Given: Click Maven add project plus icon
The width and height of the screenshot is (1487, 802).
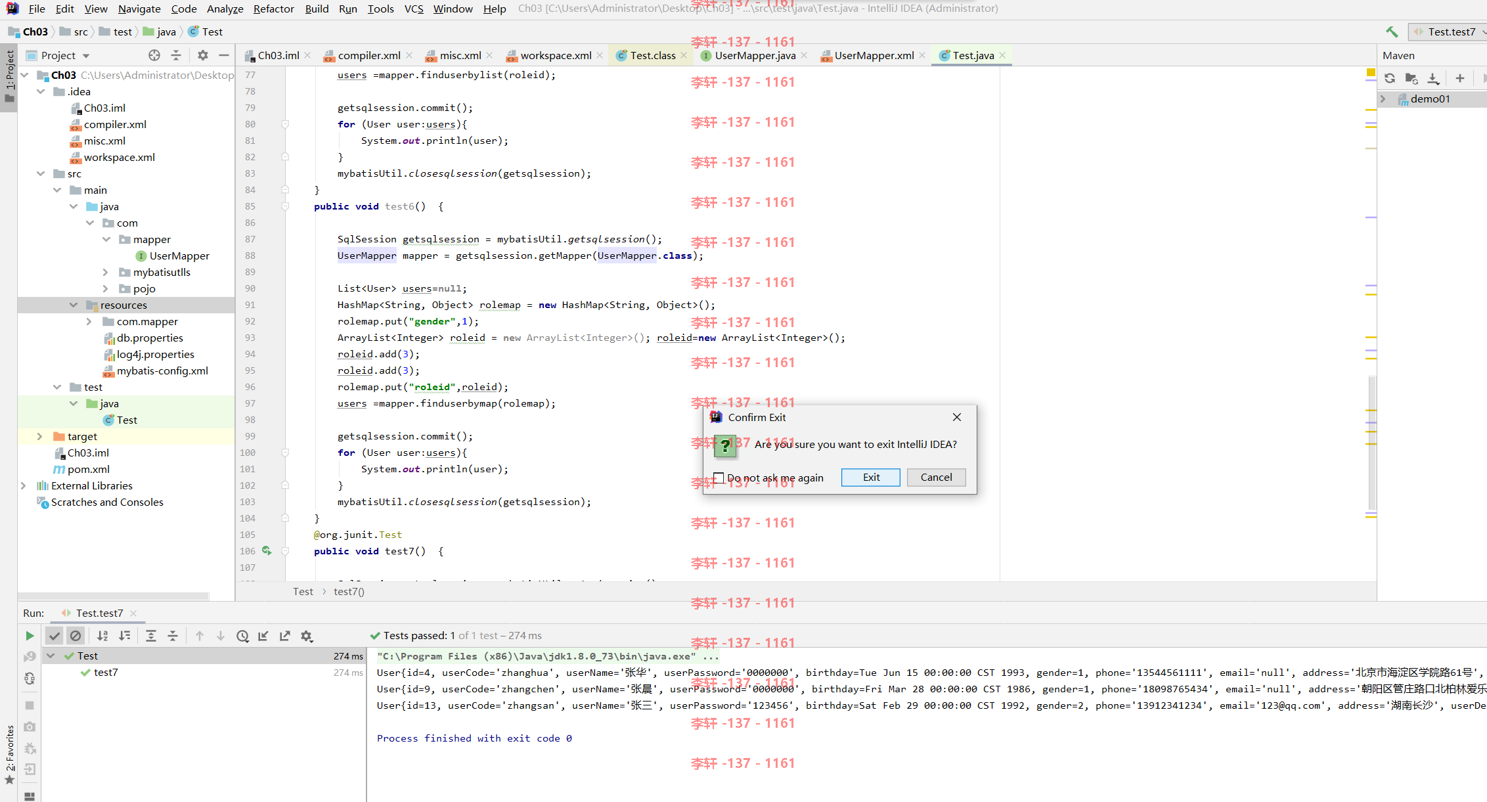Looking at the screenshot, I should [1460, 78].
